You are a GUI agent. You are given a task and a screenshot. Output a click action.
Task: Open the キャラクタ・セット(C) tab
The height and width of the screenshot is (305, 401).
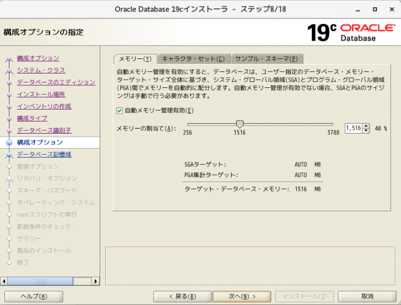[x=194, y=59]
